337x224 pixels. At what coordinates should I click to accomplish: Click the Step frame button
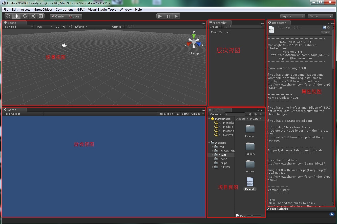176,16
